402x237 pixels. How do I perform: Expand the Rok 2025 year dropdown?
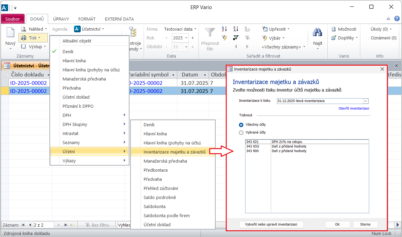(x=186, y=38)
